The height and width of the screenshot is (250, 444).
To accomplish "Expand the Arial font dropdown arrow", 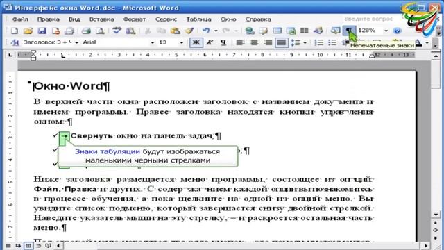I will click(x=153, y=43).
